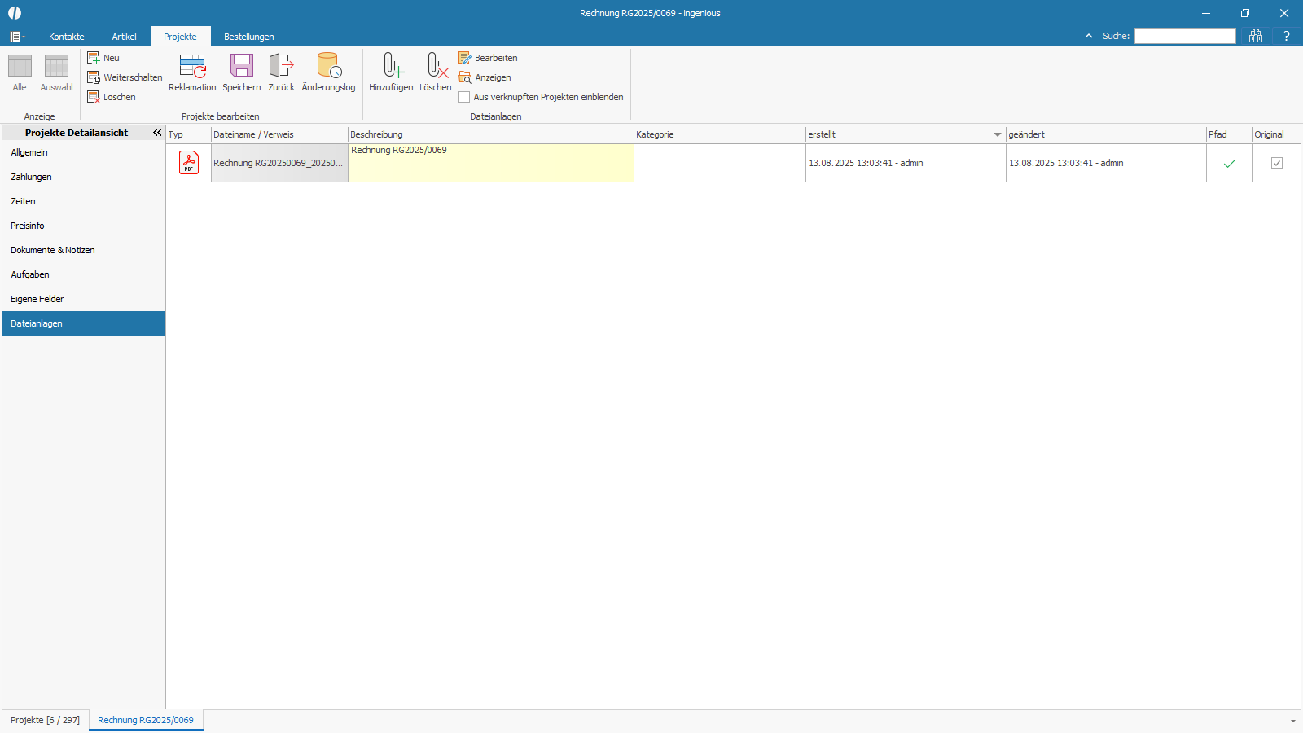Enable 'Aus verknüpften Projekten einblenden' checkbox
This screenshot has width=1303, height=733.
pos(464,97)
